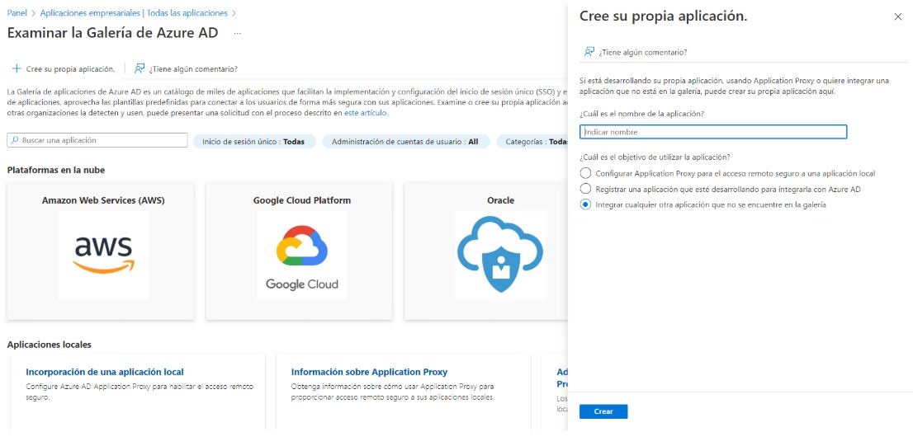Click the feedback icon in the main toolbar
The width and height of the screenshot is (913, 446).
(x=140, y=68)
